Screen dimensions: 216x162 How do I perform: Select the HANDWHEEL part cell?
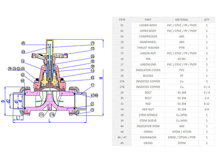(148, 42)
